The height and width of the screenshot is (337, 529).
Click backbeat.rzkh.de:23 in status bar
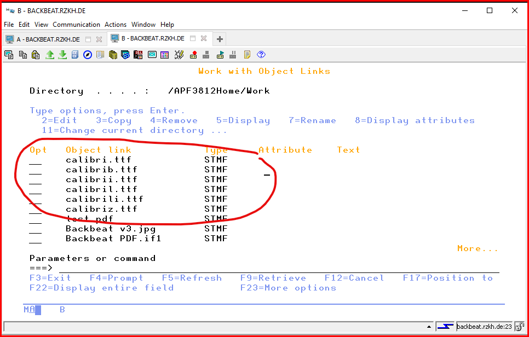click(x=484, y=326)
